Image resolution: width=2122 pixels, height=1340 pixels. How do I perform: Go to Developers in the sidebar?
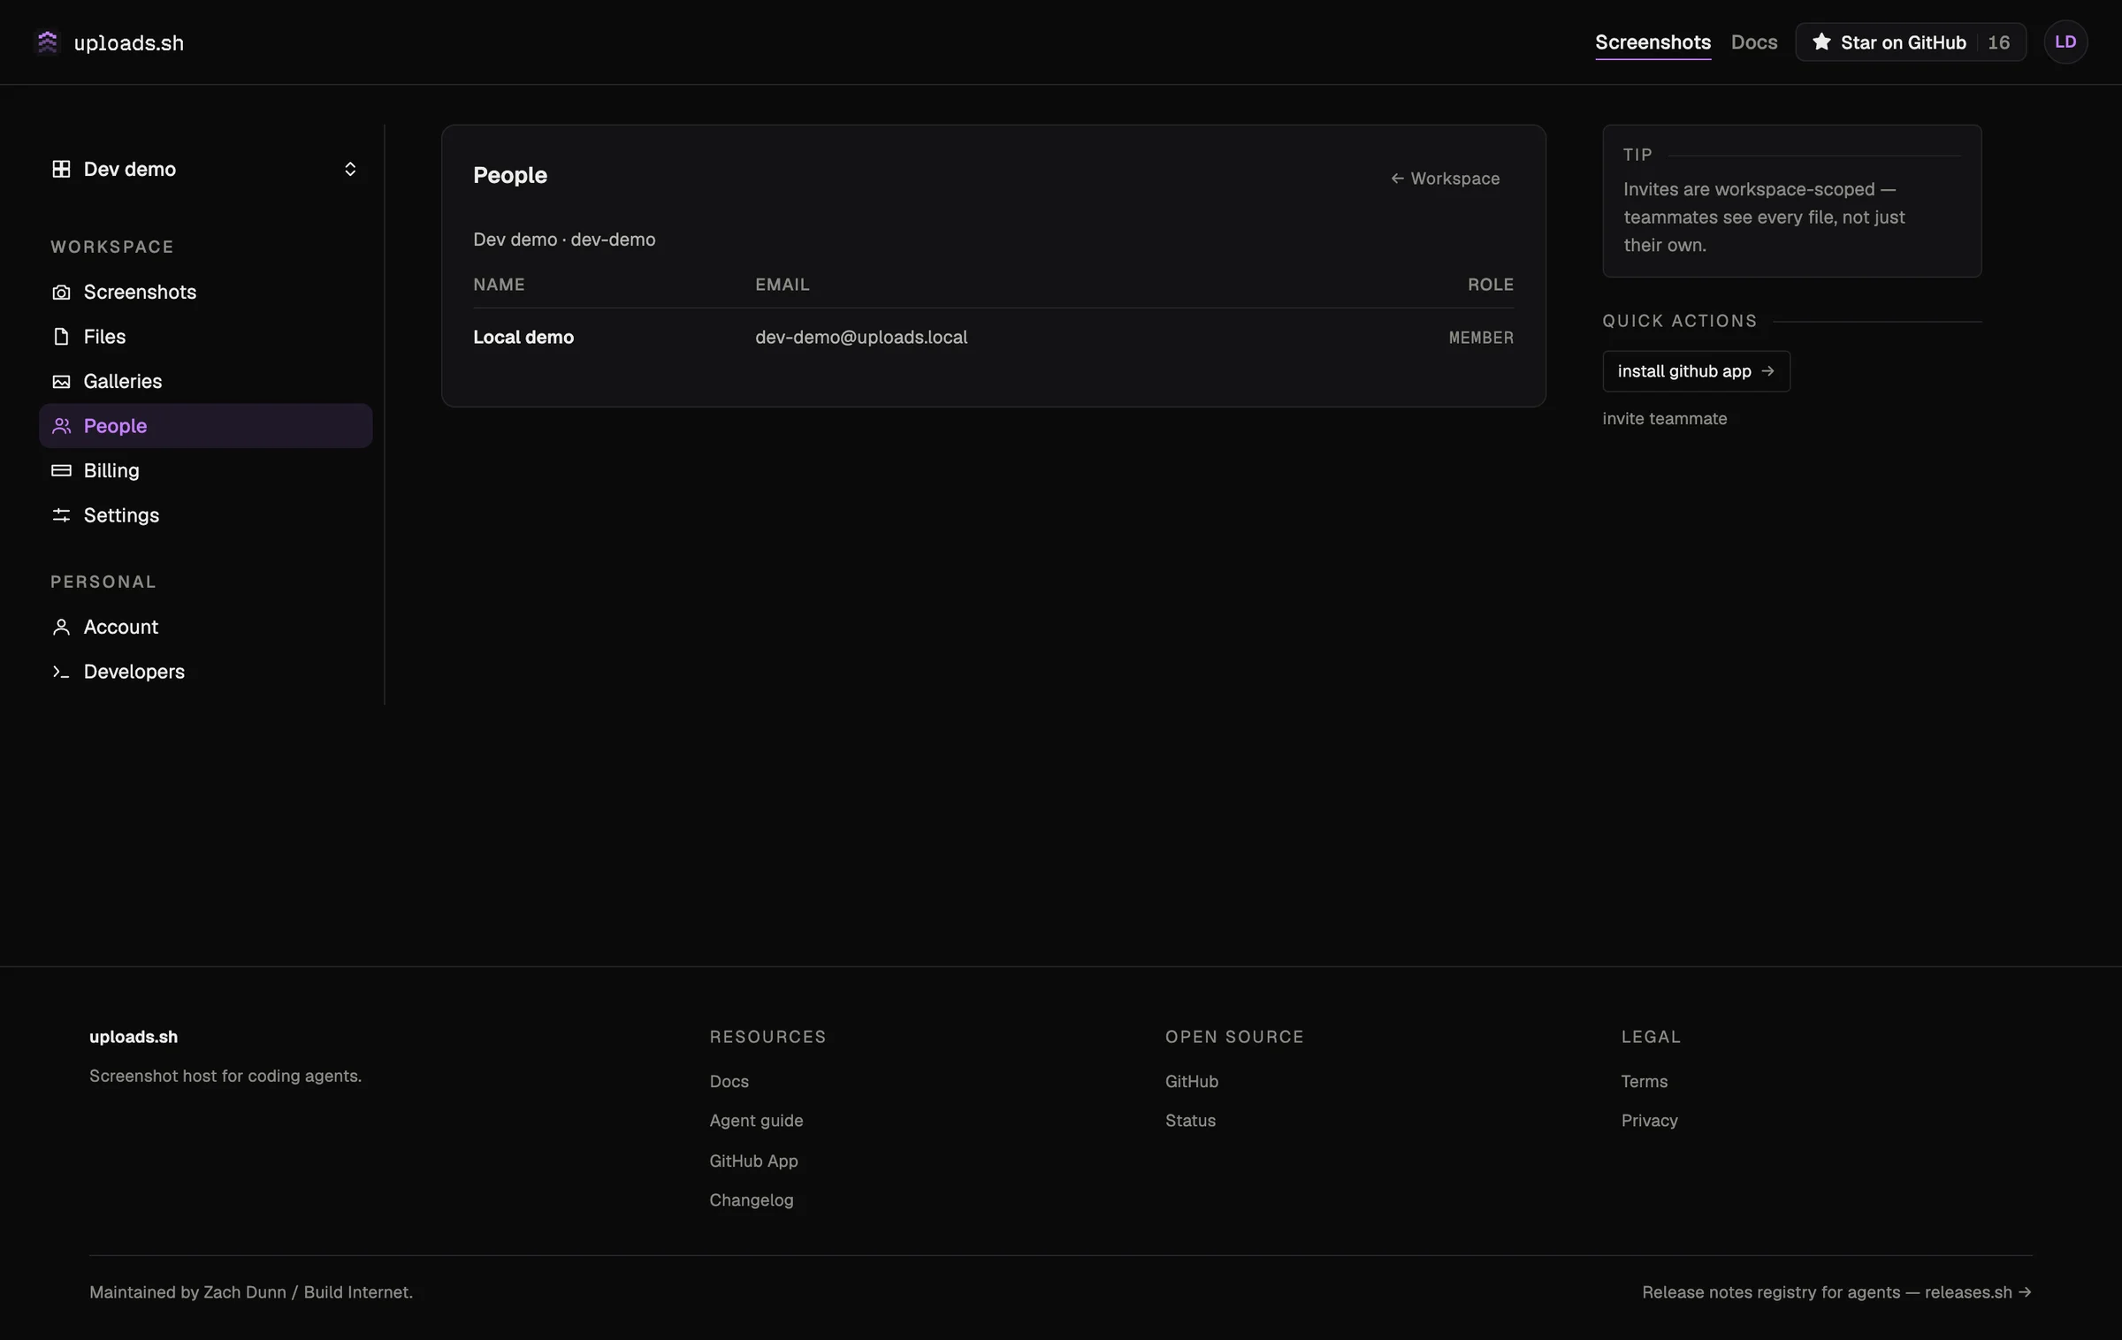click(x=205, y=672)
